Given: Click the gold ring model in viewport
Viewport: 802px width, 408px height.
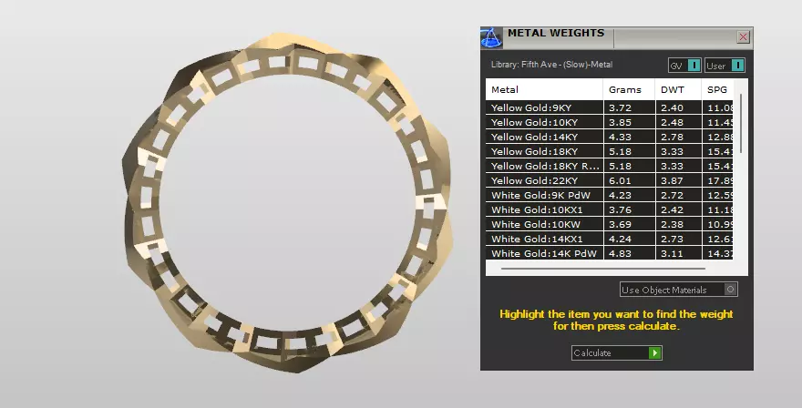Looking at the screenshot, I should pos(287,203).
